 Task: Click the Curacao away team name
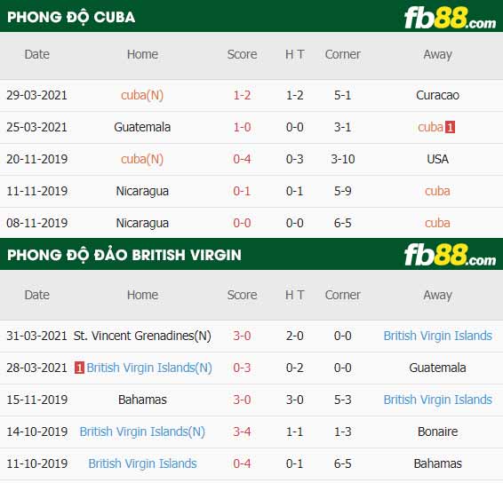[437, 95]
